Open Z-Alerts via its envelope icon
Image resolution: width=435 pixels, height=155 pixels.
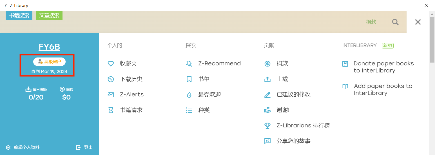[x=111, y=95]
